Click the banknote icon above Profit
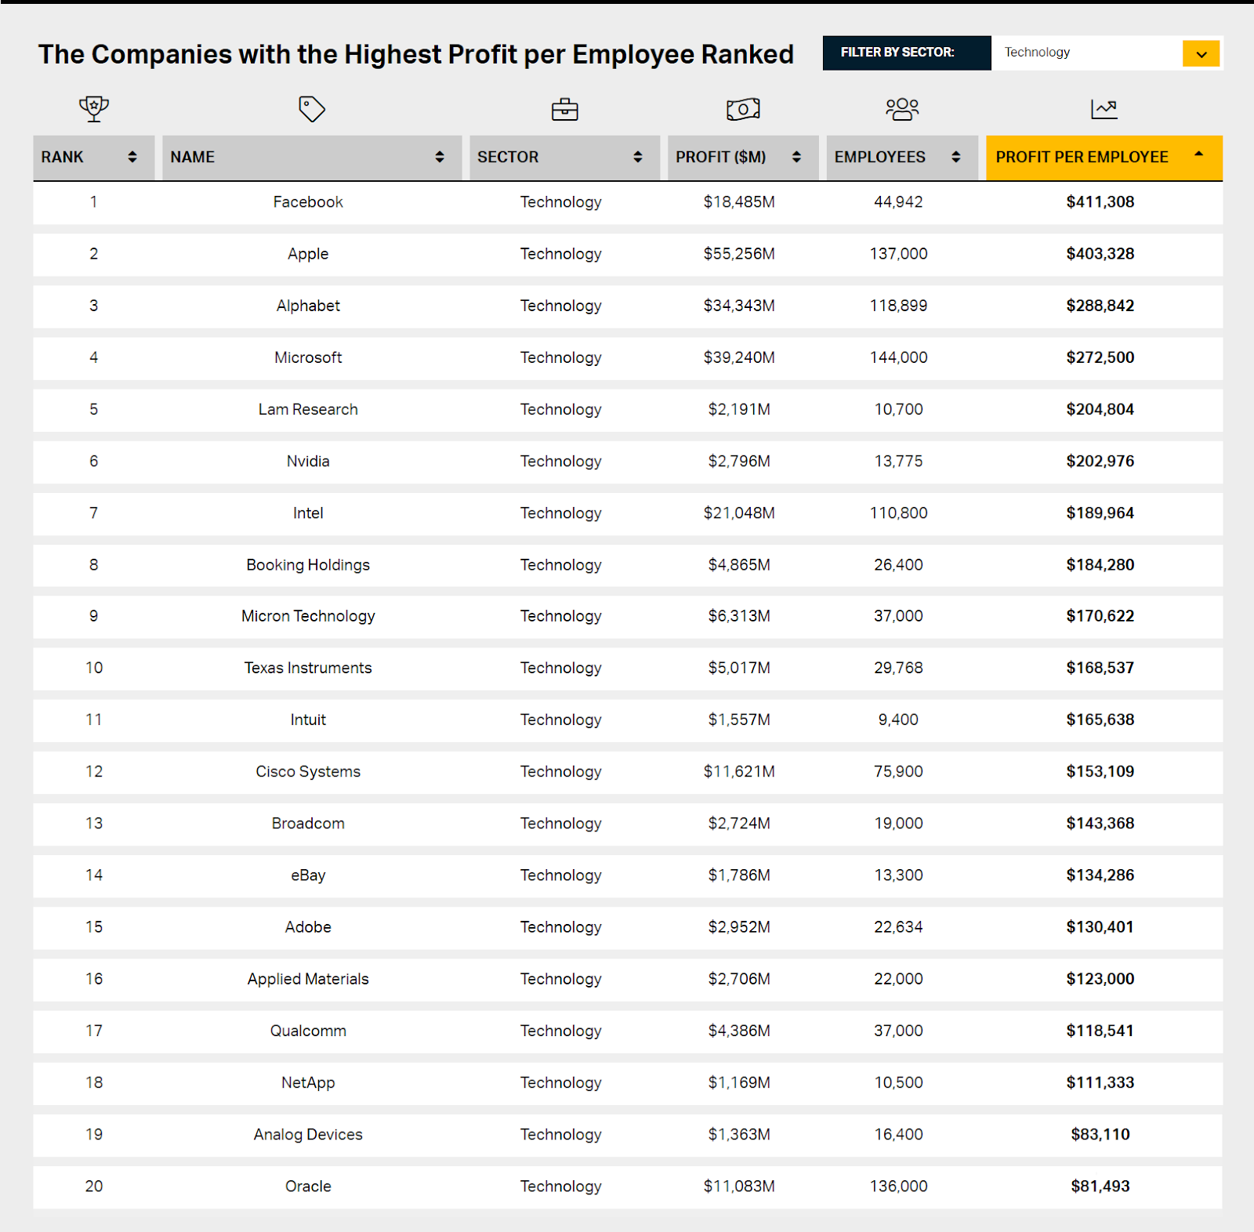1254x1232 pixels. 742,109
